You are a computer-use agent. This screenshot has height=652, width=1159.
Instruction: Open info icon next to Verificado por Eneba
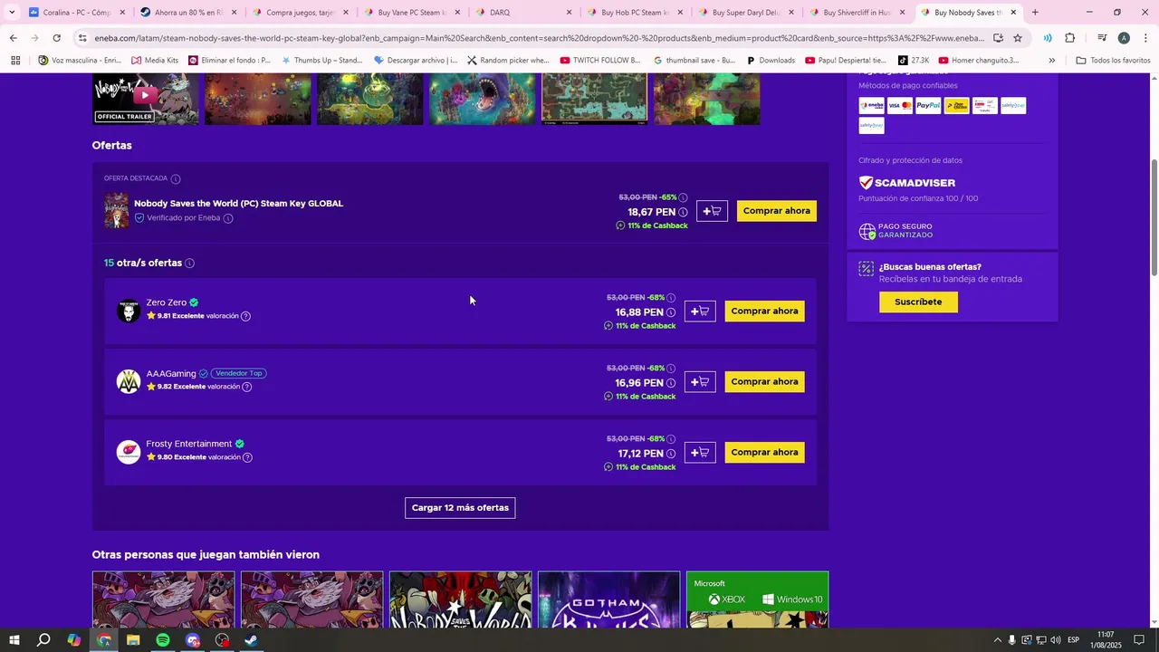coord(228,218)
